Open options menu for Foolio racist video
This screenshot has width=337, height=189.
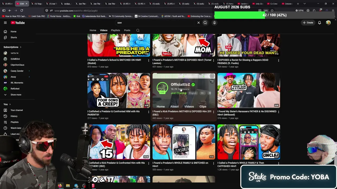[279, 61]
